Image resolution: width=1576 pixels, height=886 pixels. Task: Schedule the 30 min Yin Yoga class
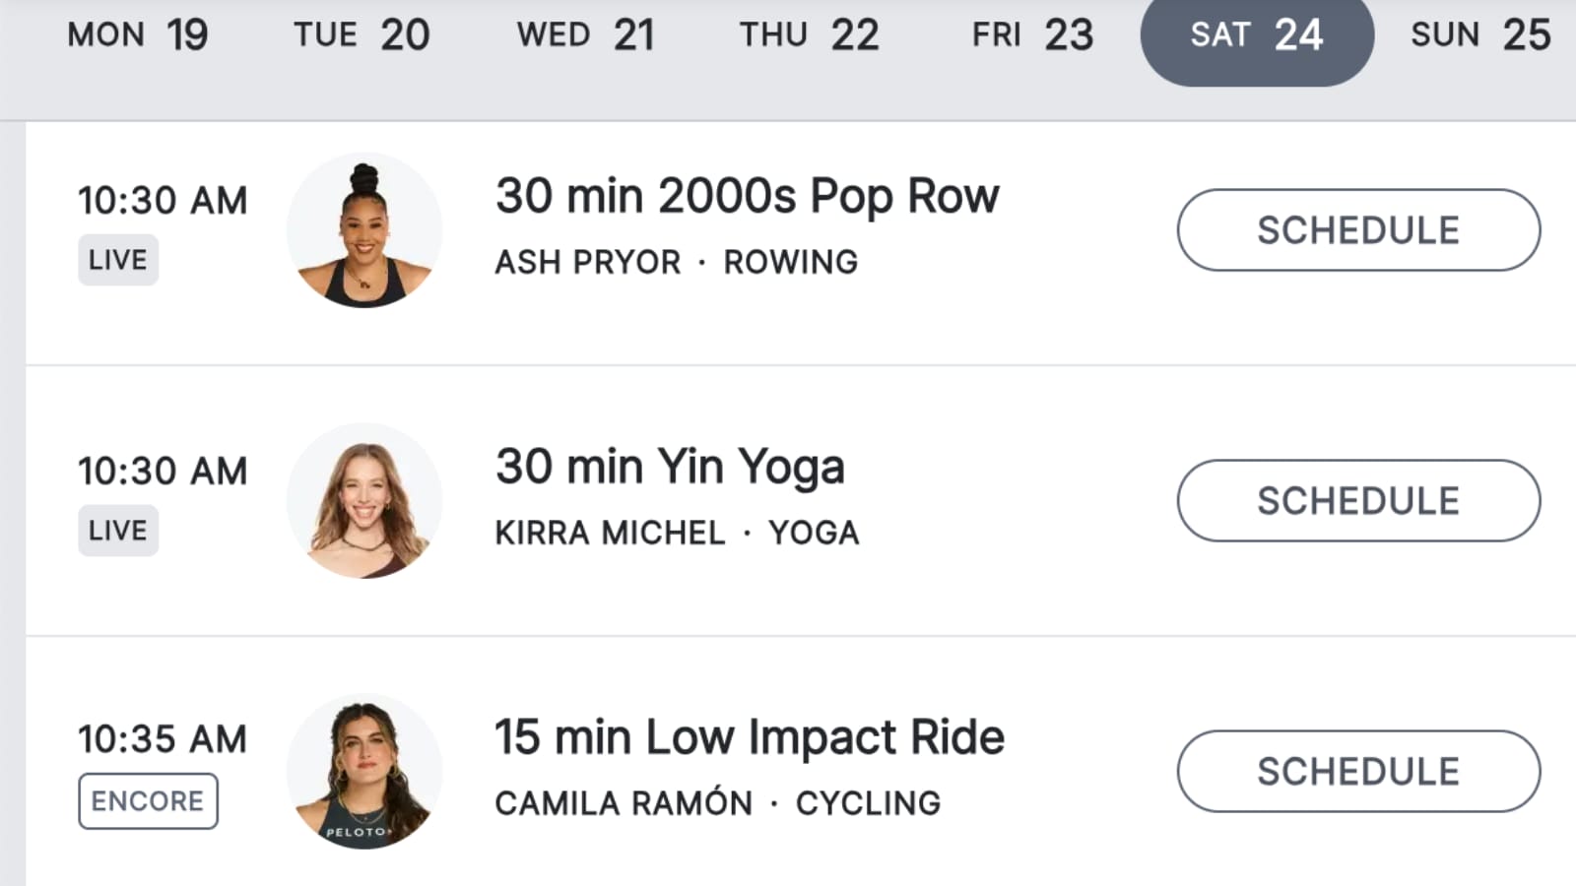(1358, 501)
